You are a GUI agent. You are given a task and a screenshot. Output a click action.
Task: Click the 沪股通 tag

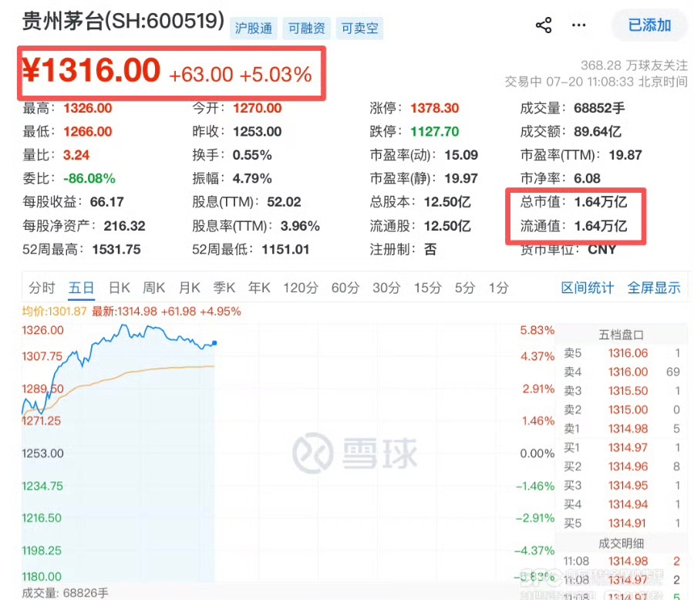(253, 29)
